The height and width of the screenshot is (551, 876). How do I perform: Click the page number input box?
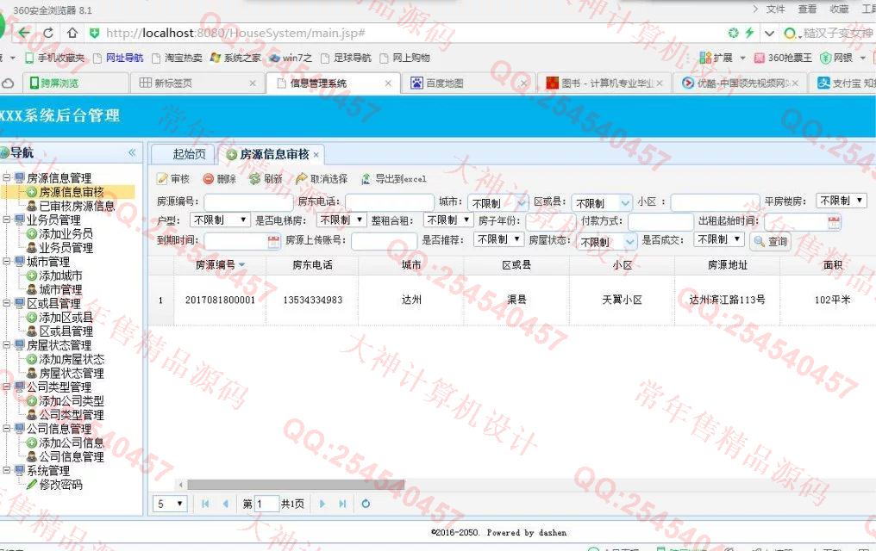click(266, 505)
